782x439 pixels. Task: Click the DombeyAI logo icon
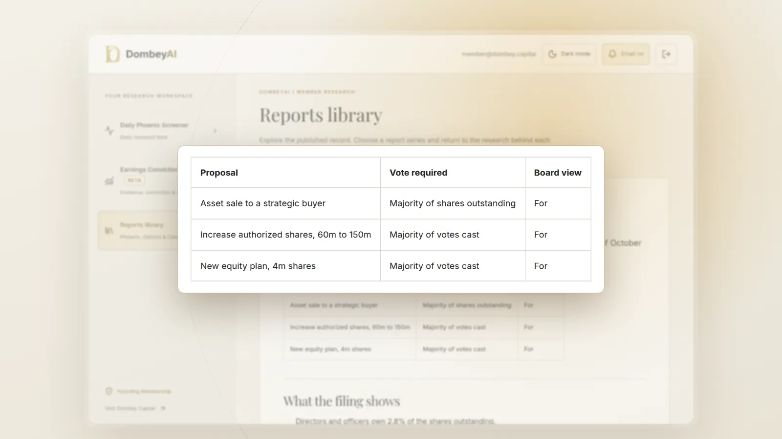coord(112,54)
